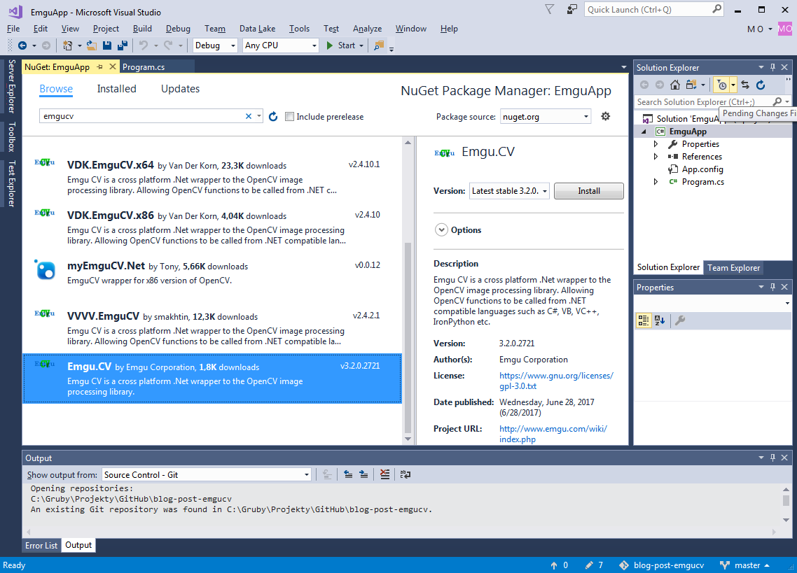Click the Save All toolbar icon
Image resolution: width=797 pixels, height=573 pixels.
pos(123,45)
